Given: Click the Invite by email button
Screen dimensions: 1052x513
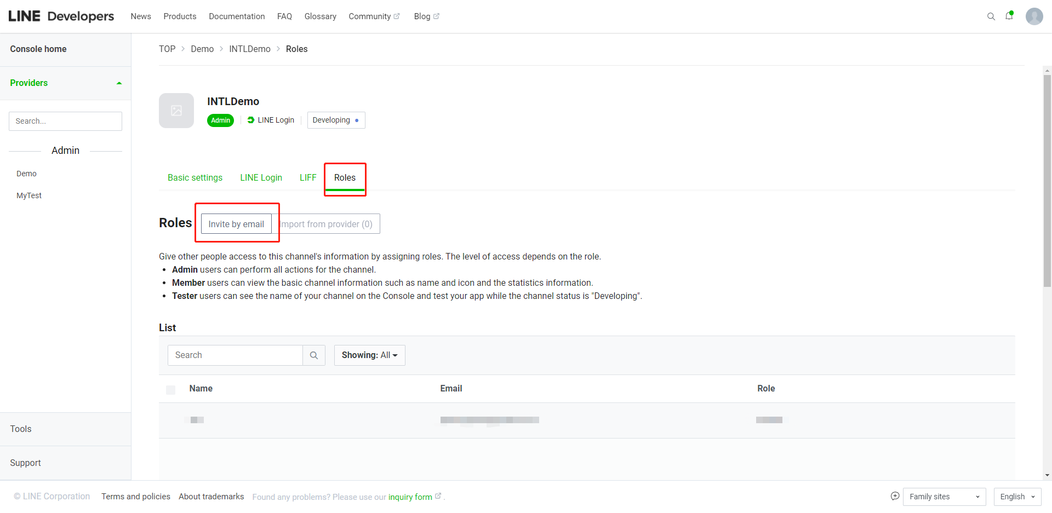Looking at the screenshot, I should [x=236, y=223].
